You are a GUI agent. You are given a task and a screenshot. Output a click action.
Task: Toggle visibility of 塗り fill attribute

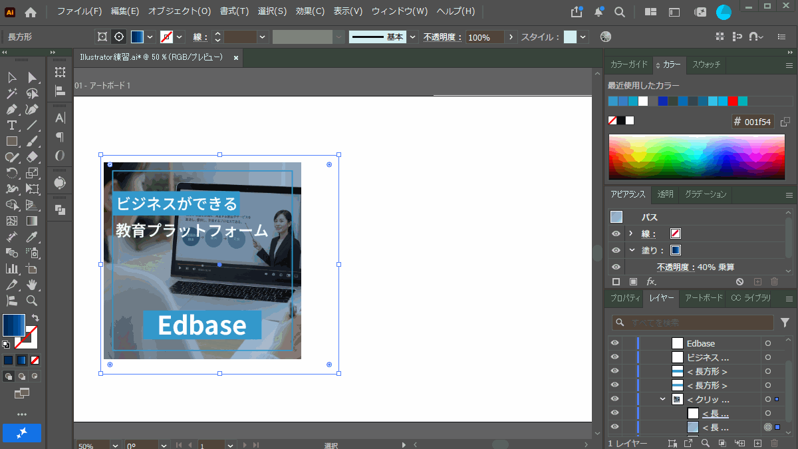tap(616, 250)
